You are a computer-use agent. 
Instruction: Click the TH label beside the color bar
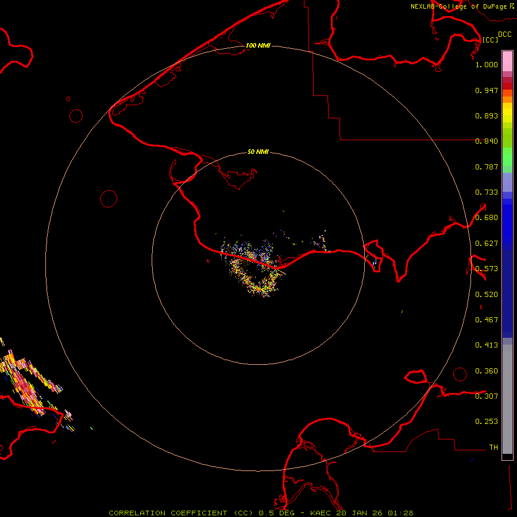(x=493, y=447)
